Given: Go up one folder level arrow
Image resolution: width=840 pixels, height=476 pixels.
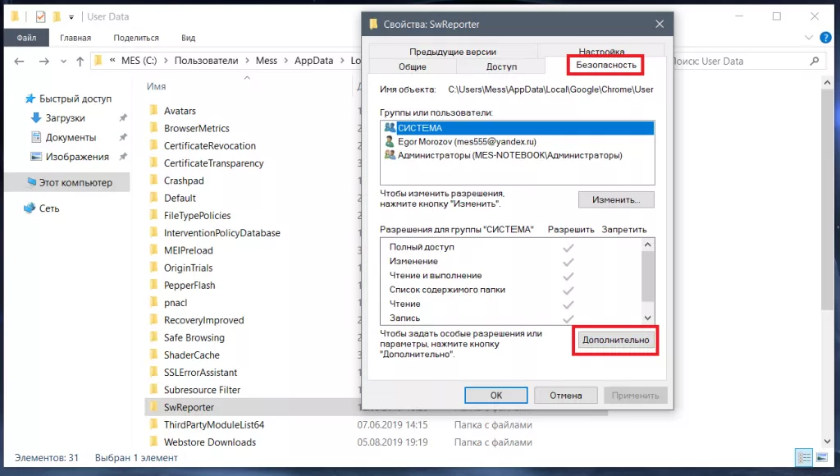Looking at the screenshot, I should (x=80, y=62).
